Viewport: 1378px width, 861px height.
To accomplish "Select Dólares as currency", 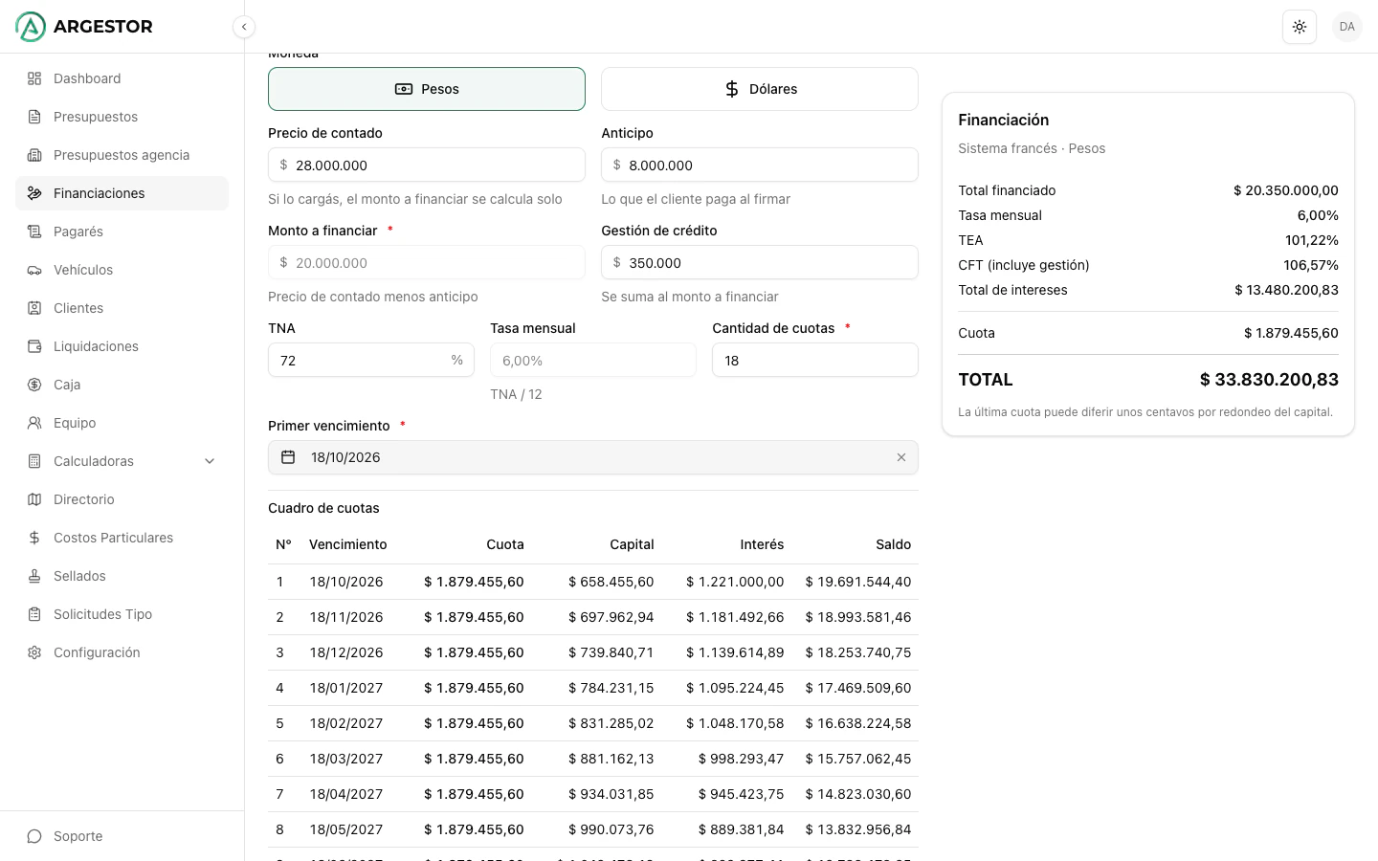I will pyautogui.click(x=760, y=89).
